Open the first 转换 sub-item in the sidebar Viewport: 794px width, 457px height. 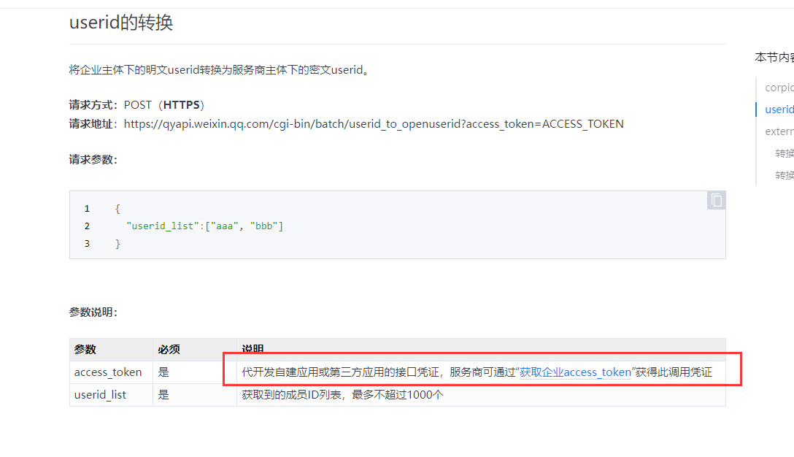coord(784,153)
